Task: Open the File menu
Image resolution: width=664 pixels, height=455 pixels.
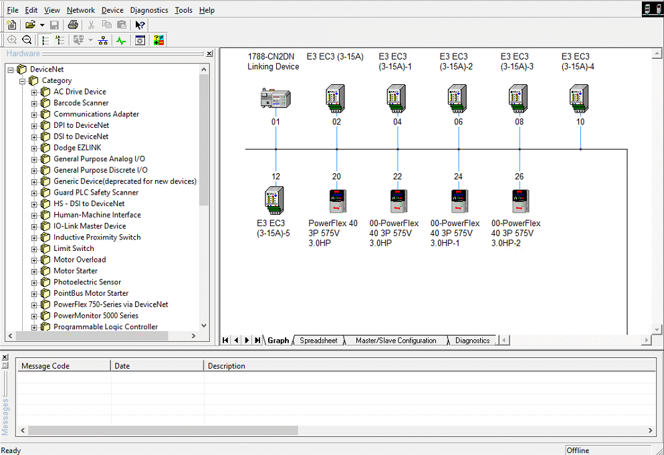Action: tap(13, 10)
